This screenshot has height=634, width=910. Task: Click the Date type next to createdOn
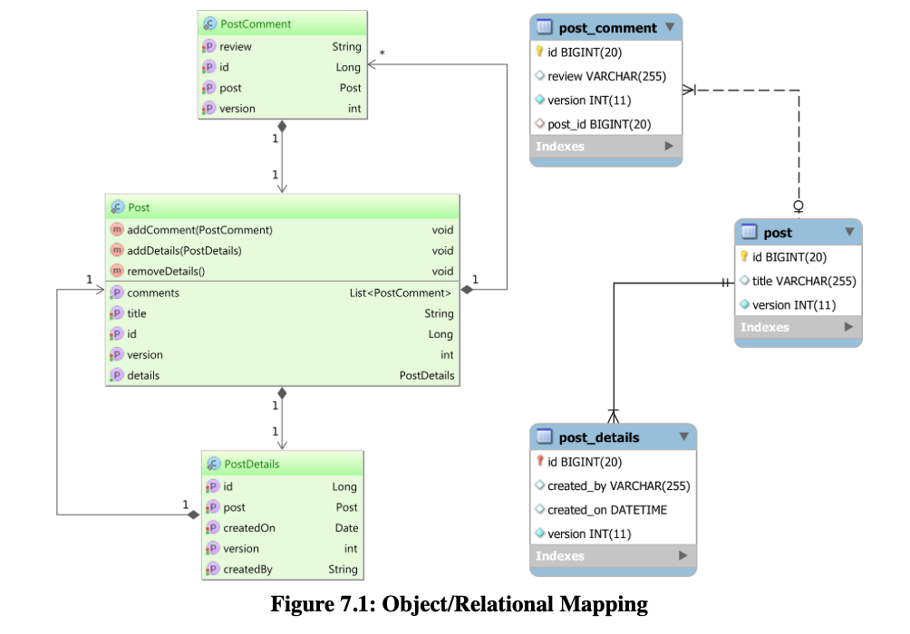tap(346, 528)
